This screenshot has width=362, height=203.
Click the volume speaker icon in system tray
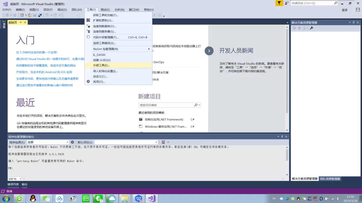coord(338,199)
